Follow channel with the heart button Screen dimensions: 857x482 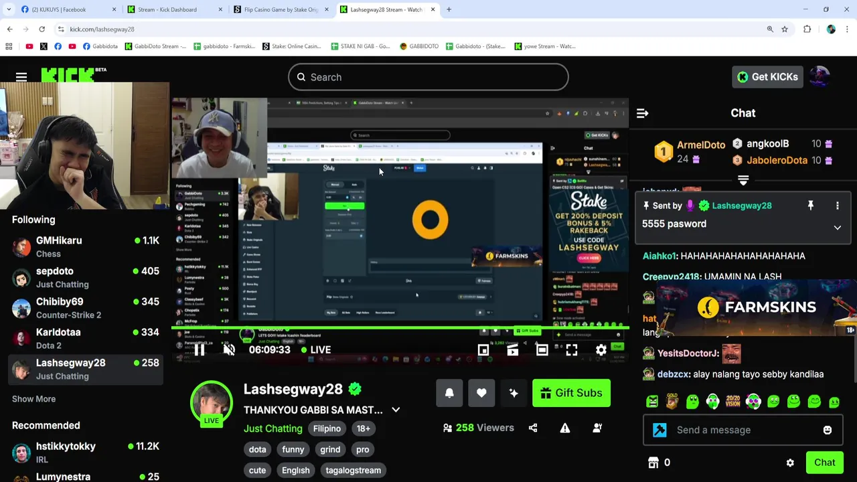[481, 393]
